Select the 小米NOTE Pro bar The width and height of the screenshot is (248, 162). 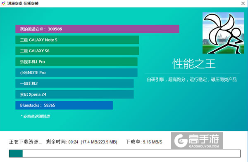click(x=76, y=73)
